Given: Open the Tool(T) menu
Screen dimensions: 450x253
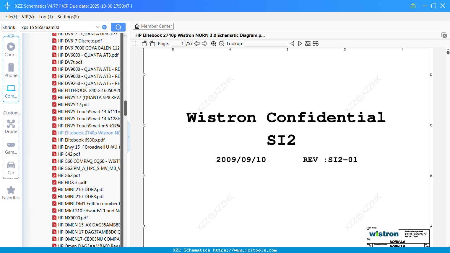Looking at the screenshot, I should pyautogui.click(x=46, y=17).
